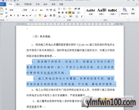Viewport: 139px width, 110px height.
Task: Click the Copy icon in the clipboard group
Action: [6, 13]
